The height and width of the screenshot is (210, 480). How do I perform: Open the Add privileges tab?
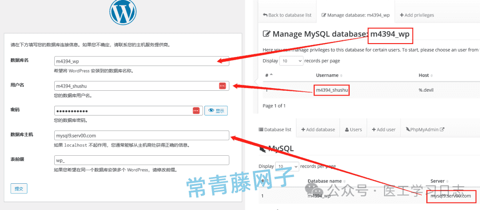coord(416,15)
